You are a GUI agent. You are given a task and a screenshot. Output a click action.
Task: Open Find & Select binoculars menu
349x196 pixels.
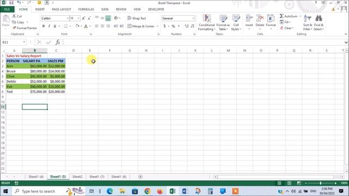[x=318, y=22]
